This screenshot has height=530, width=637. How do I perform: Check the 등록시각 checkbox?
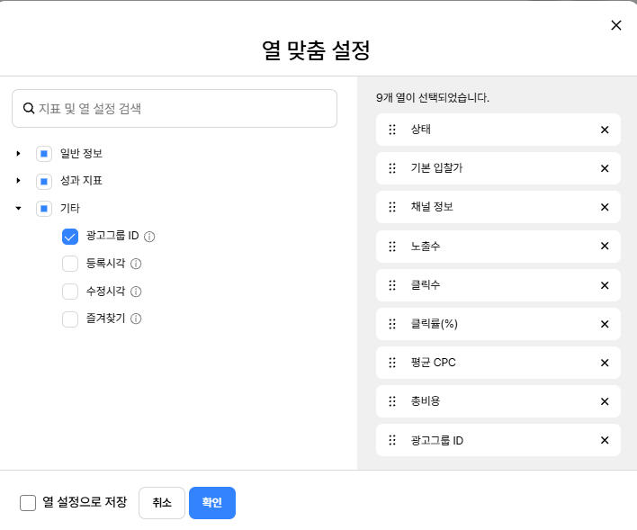coord(70,264)
